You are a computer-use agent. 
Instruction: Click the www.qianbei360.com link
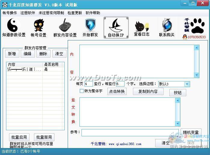point(125,144)
